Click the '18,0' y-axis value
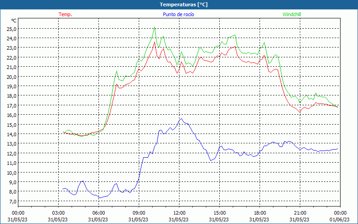This screenshot has width=358, height=224. coord(12,96)
